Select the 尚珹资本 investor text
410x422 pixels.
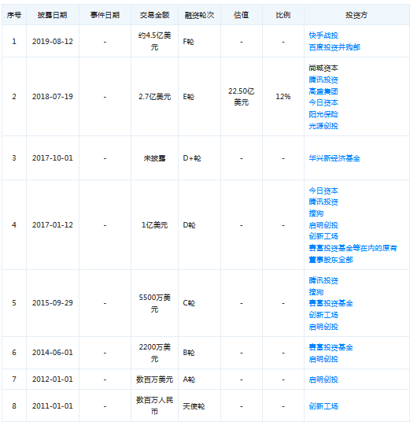pos(323,68)
